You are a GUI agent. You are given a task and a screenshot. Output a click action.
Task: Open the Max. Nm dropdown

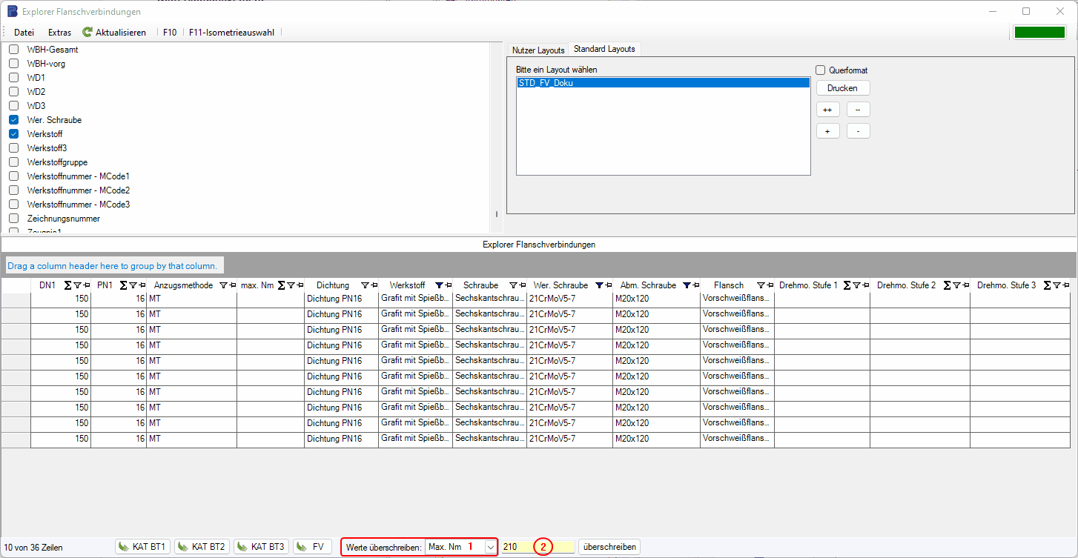(489, 547)
